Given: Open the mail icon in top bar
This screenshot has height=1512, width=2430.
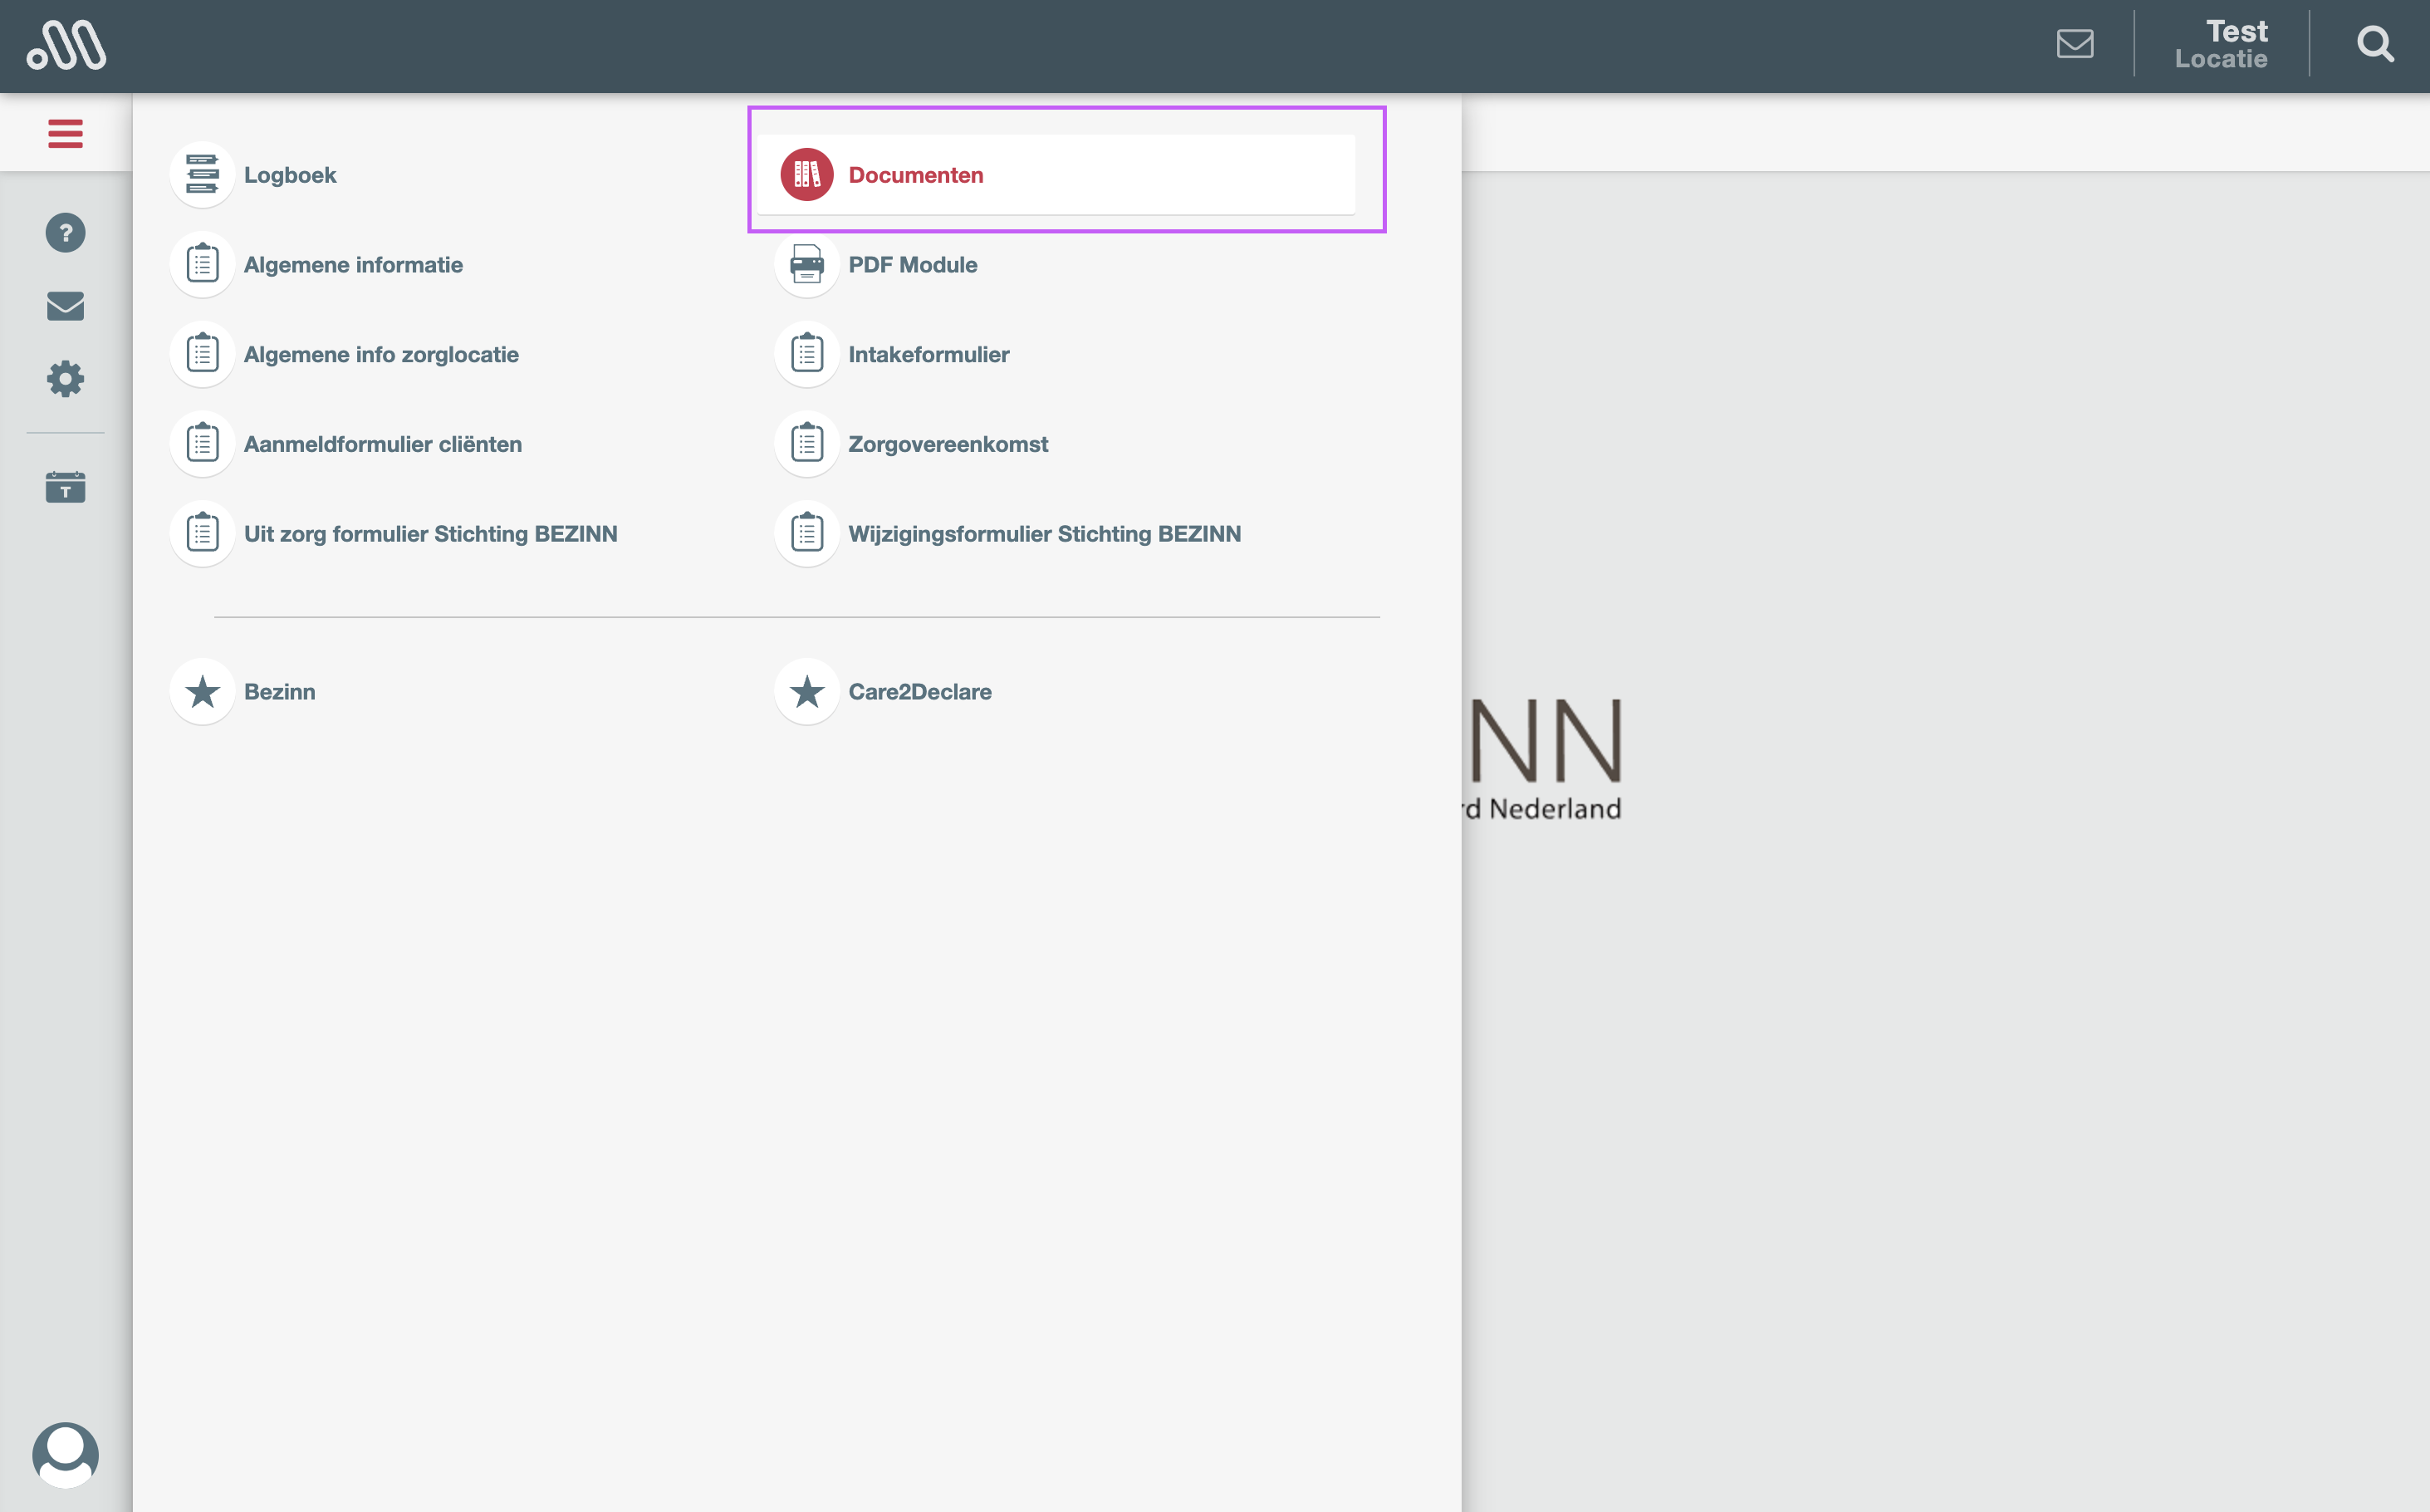Looking at the screenshot, I should point(2075,44).
